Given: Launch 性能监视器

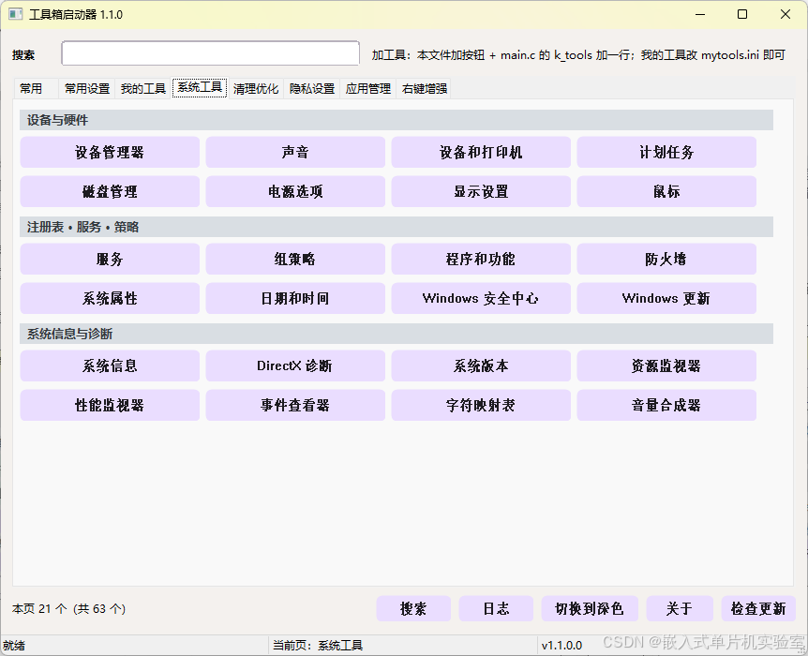Looking at the screenshot, I should (x=110, y=405).
